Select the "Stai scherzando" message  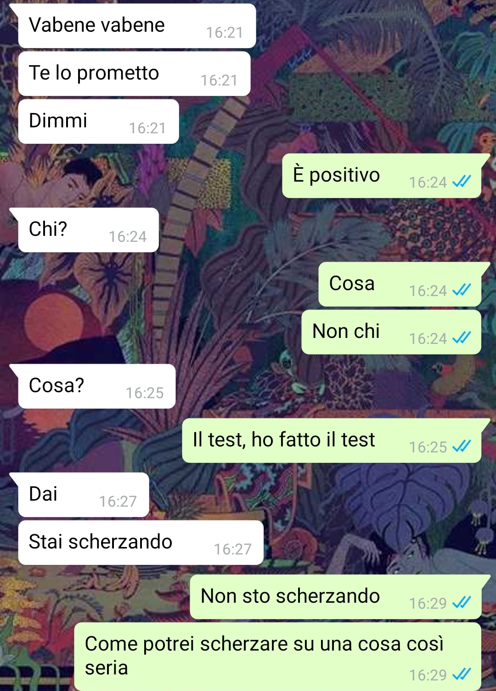pos(141,543)
